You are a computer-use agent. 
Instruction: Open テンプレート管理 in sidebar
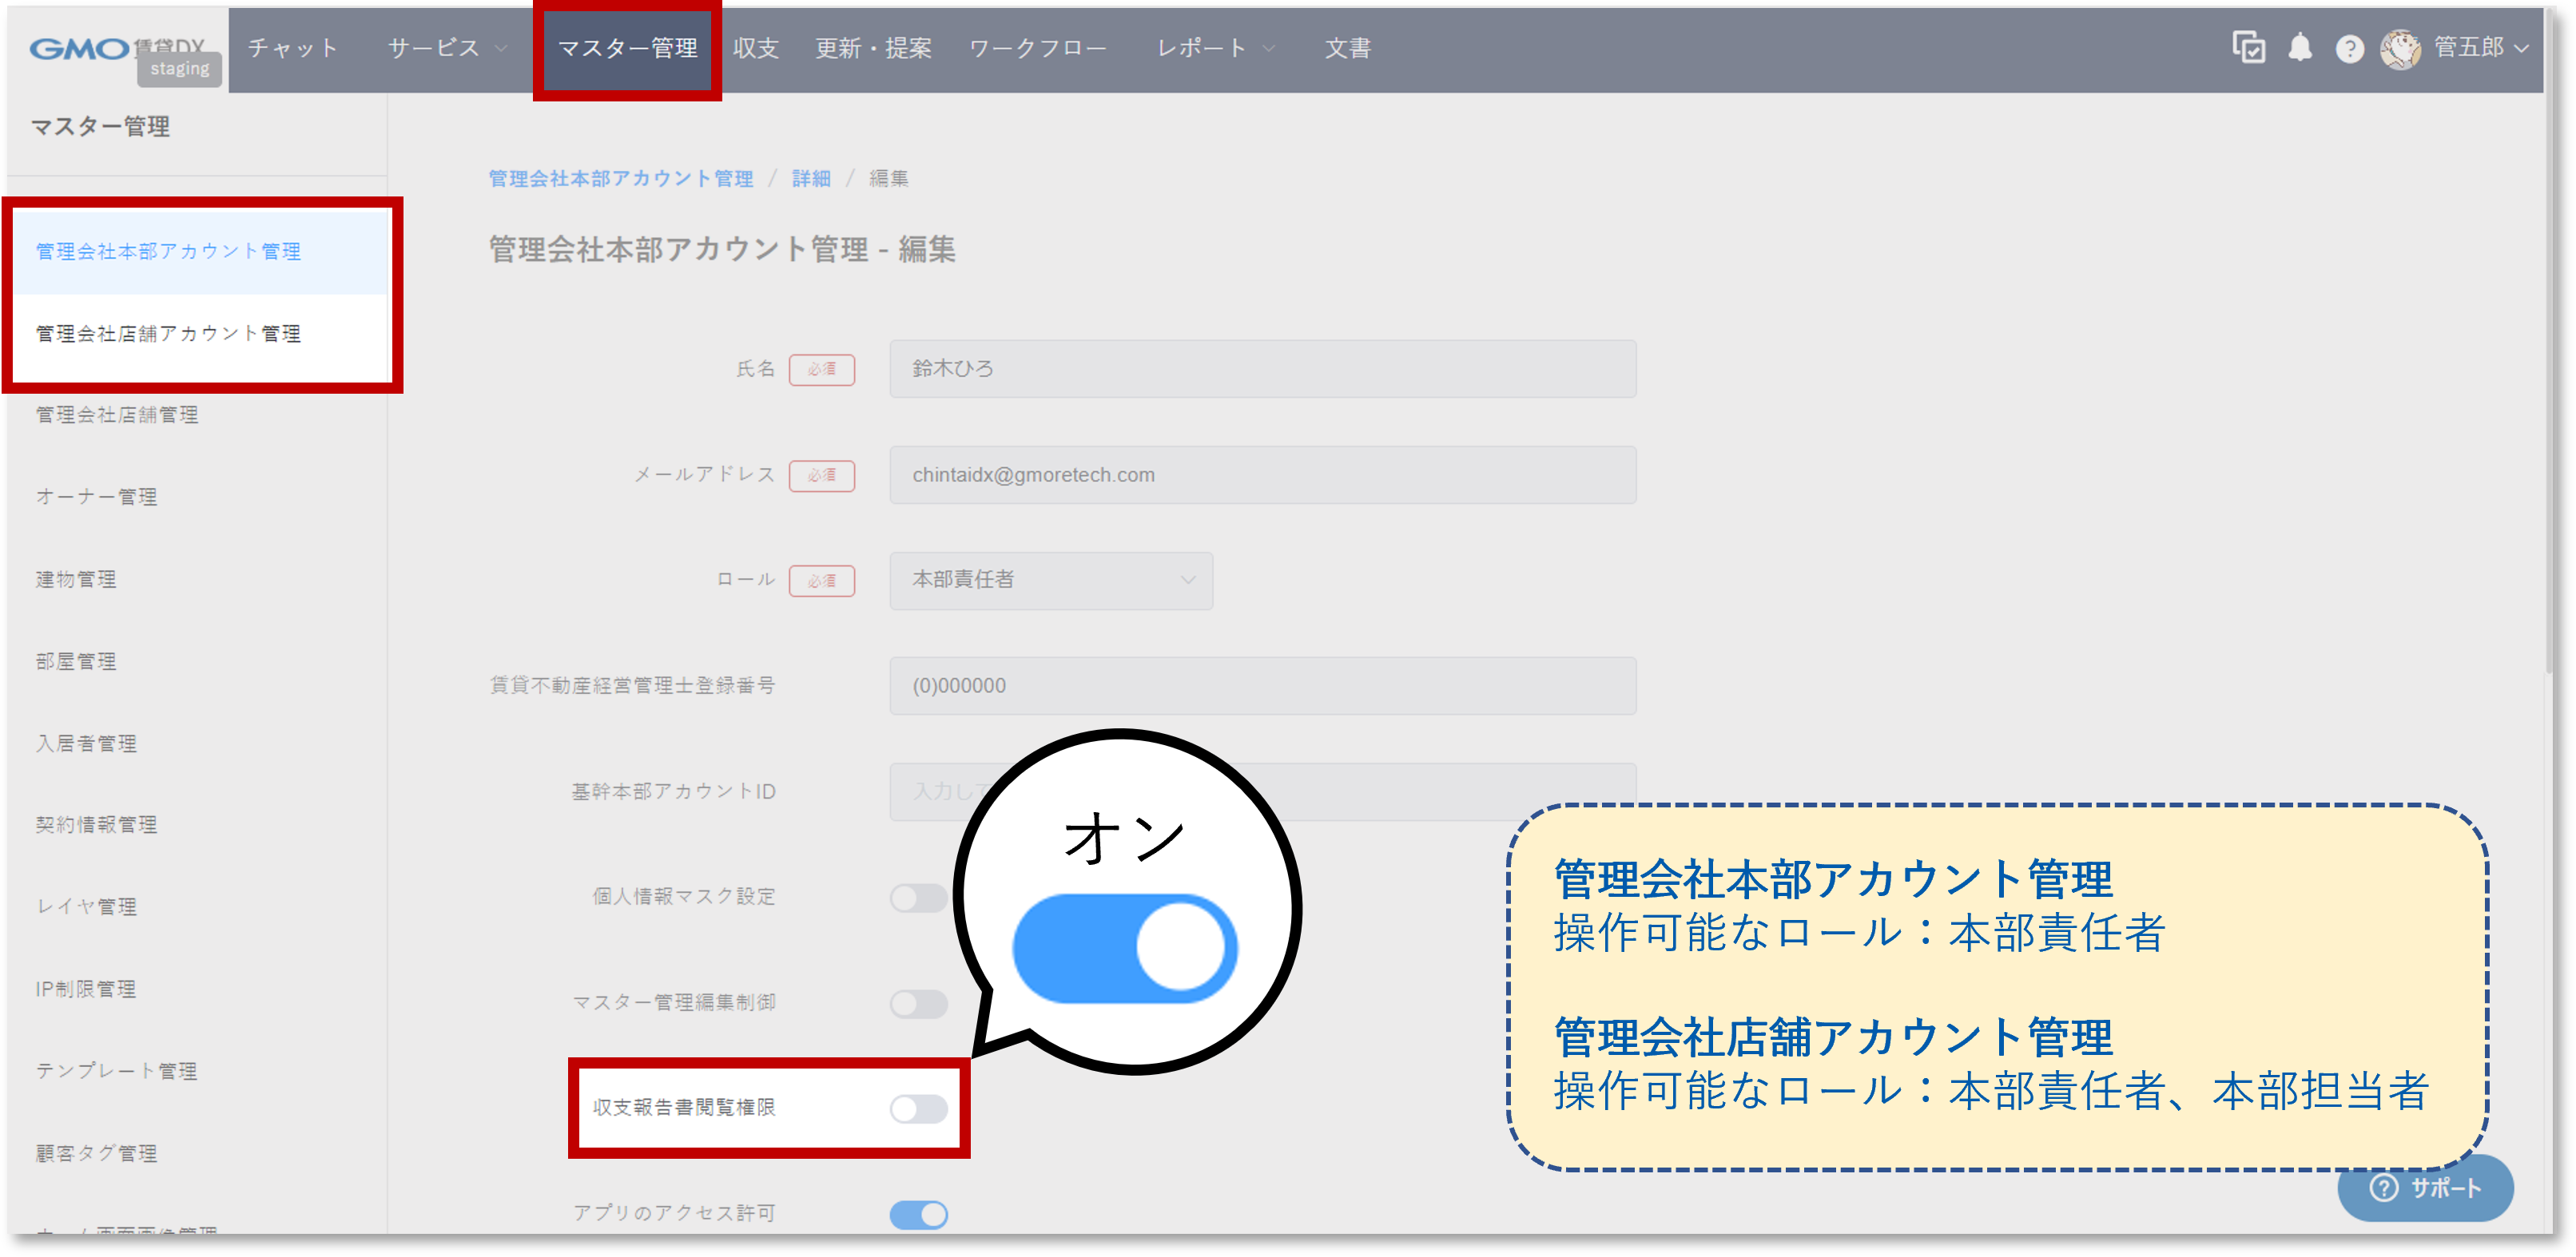pos(117,1070)
